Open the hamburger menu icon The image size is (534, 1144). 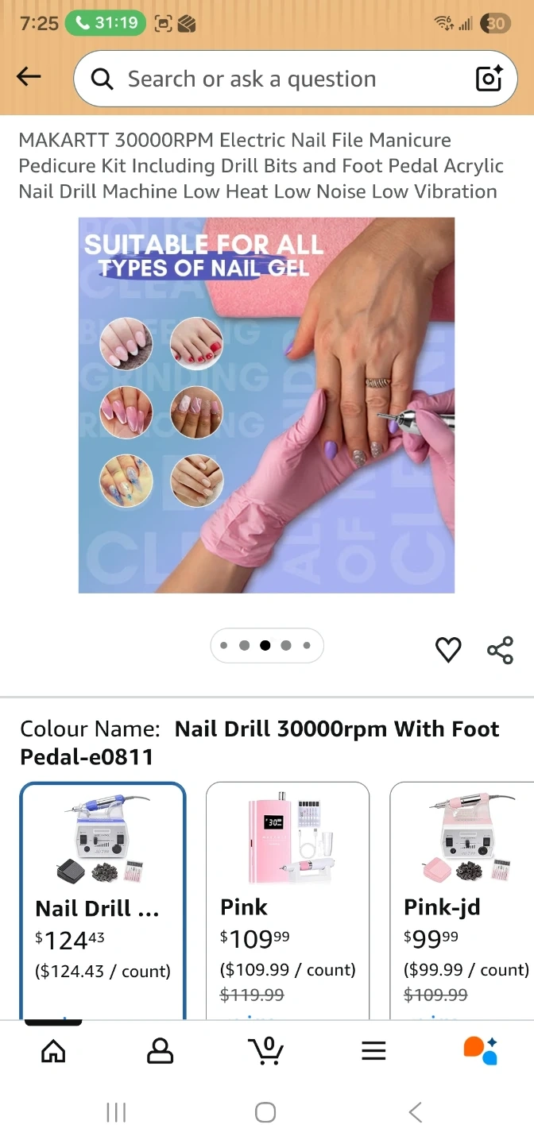pos(373,1051)
